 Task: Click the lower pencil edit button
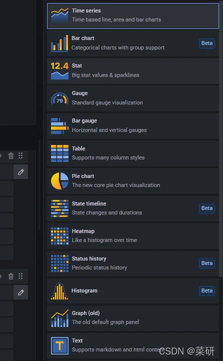(20, 292)
